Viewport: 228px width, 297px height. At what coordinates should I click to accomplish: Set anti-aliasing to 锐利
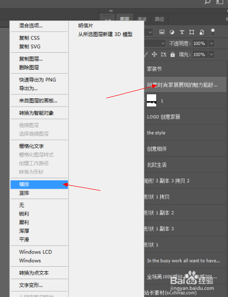coord(39,213)
